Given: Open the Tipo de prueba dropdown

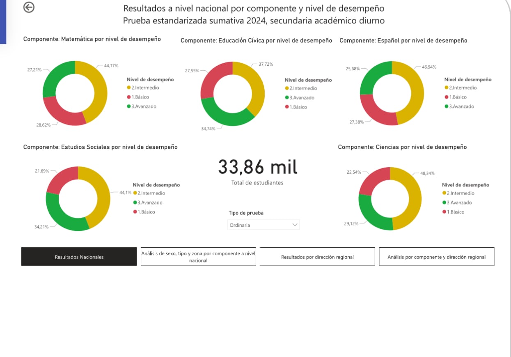Looking at the screenshot, I should coord(263,225).
